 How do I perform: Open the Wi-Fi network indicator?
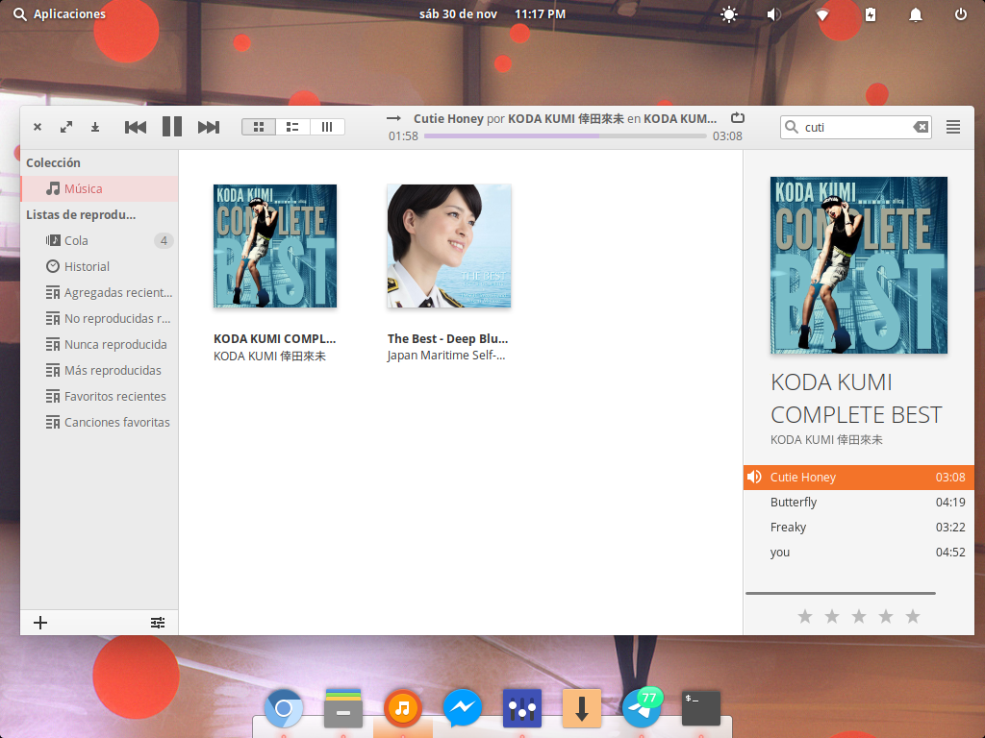(821, 14)
